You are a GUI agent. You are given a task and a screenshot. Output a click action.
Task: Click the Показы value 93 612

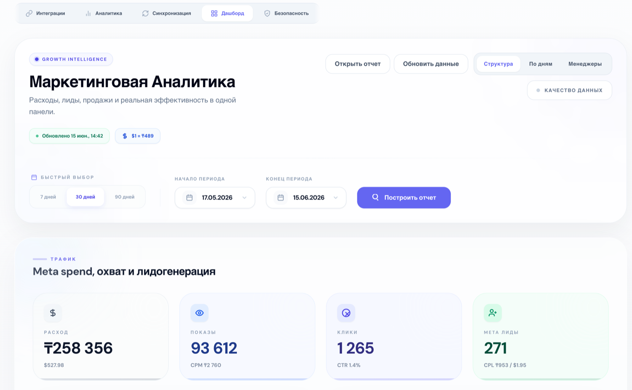[214, 348]
